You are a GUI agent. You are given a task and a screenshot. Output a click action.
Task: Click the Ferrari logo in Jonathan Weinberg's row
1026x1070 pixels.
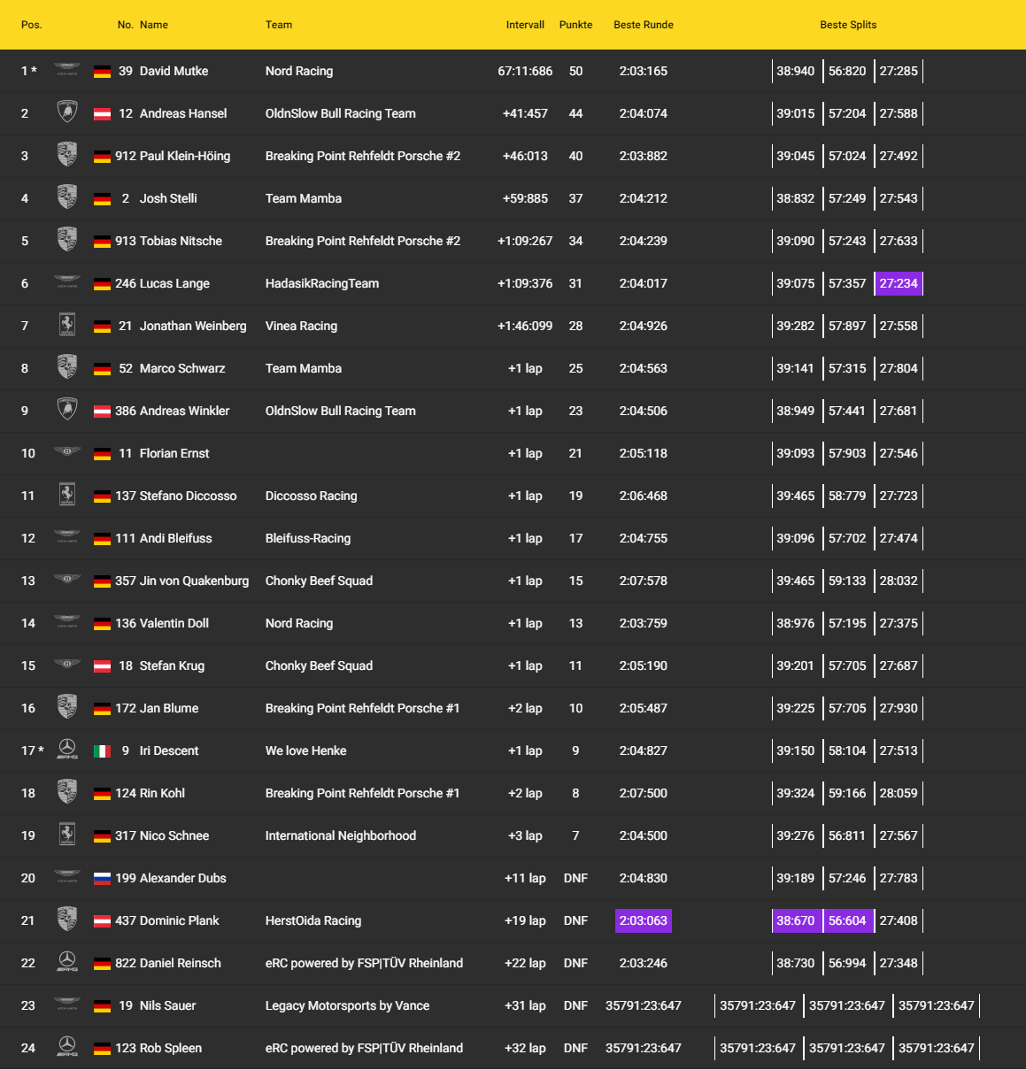(67, 325)
